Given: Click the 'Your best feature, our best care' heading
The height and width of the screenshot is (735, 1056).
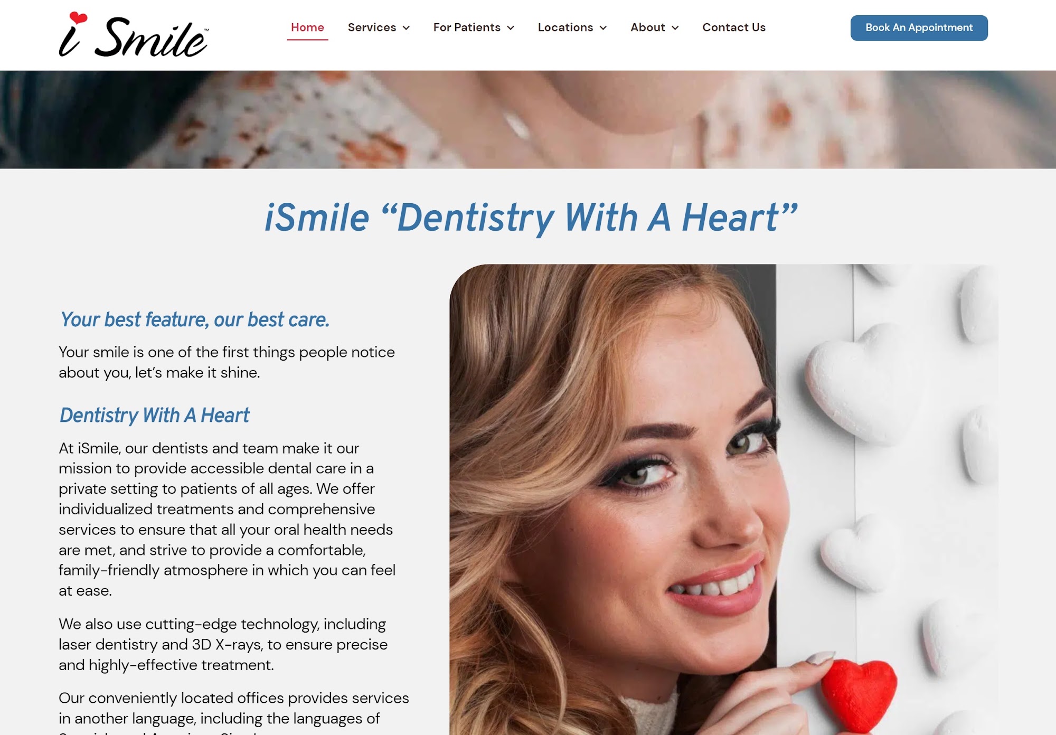Looking at the screenshot, I should (195, 320).
